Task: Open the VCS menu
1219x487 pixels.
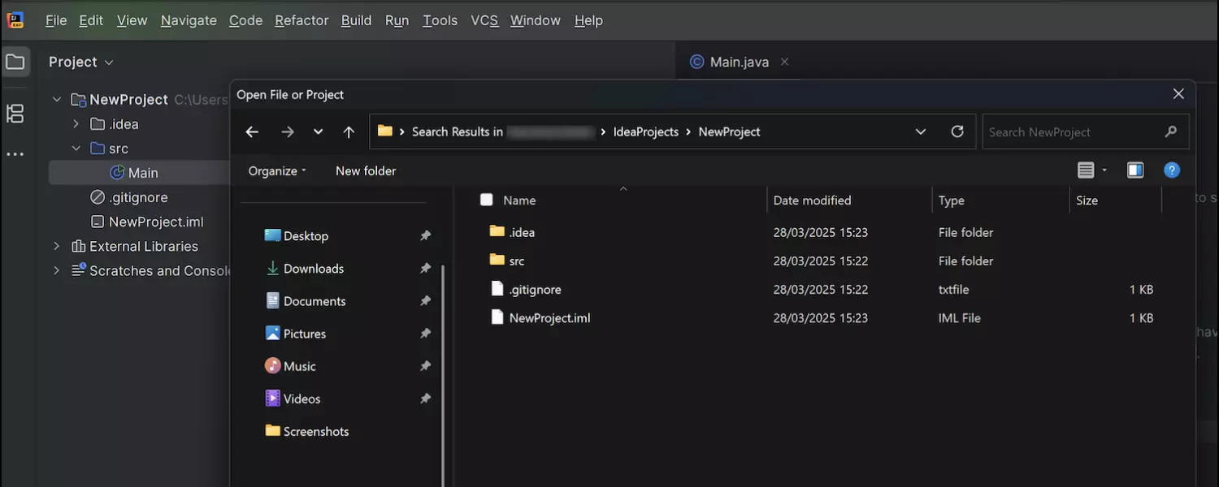Action: [x=484, y=20]
